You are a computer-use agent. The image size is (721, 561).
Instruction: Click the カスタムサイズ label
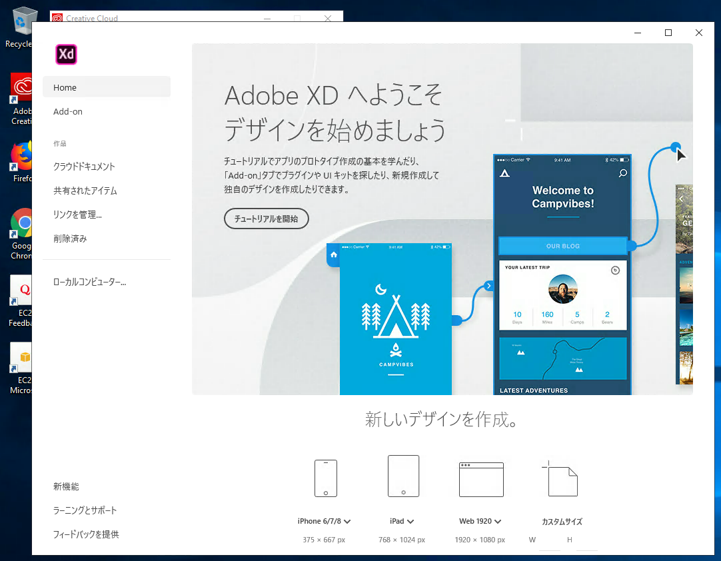click(562, 522)
